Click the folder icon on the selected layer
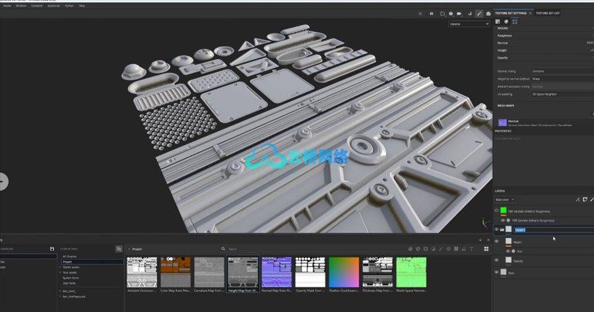 pos(502,230)
